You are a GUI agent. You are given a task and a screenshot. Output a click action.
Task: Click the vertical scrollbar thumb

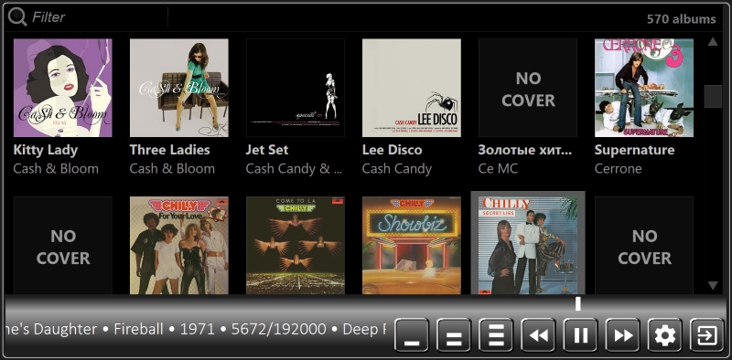coord(713,96)
